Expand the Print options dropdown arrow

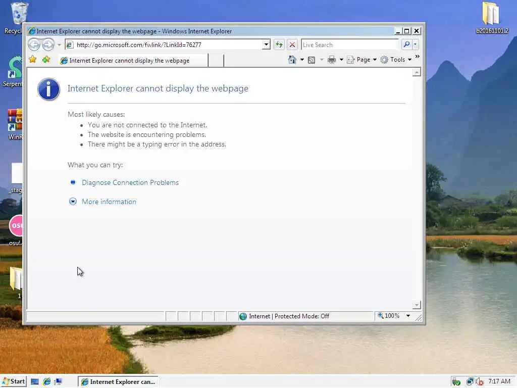tap(341, 60)
